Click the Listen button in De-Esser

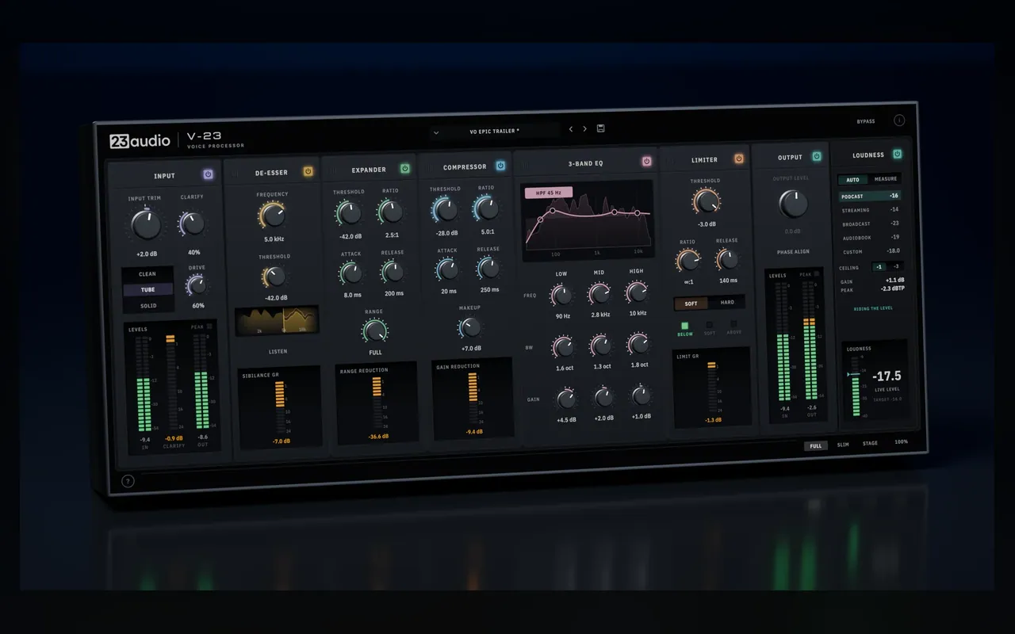(278, 351)
